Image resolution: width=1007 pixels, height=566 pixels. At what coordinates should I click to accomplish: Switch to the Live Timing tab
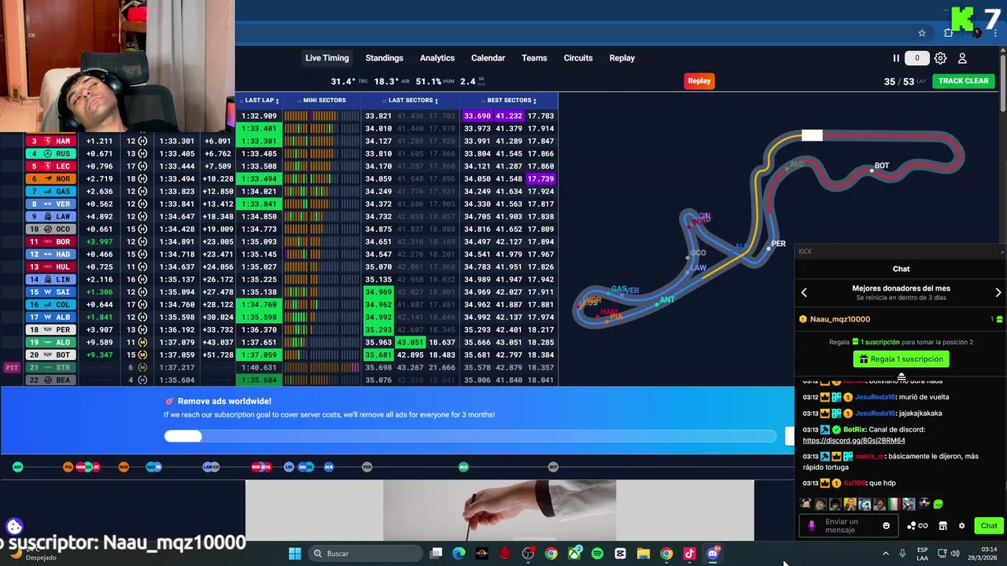[x=326, y=58]
